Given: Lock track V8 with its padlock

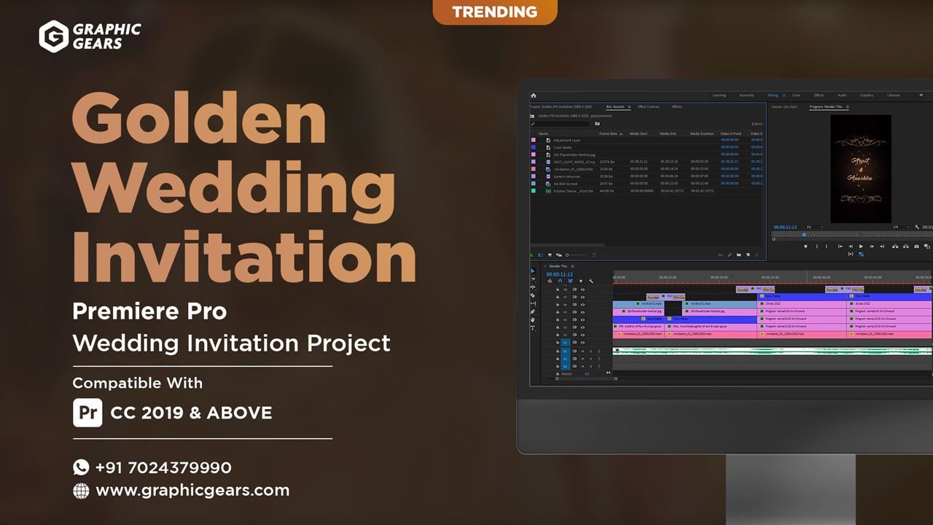Looking at the screenshot, I should click(558, 289).
